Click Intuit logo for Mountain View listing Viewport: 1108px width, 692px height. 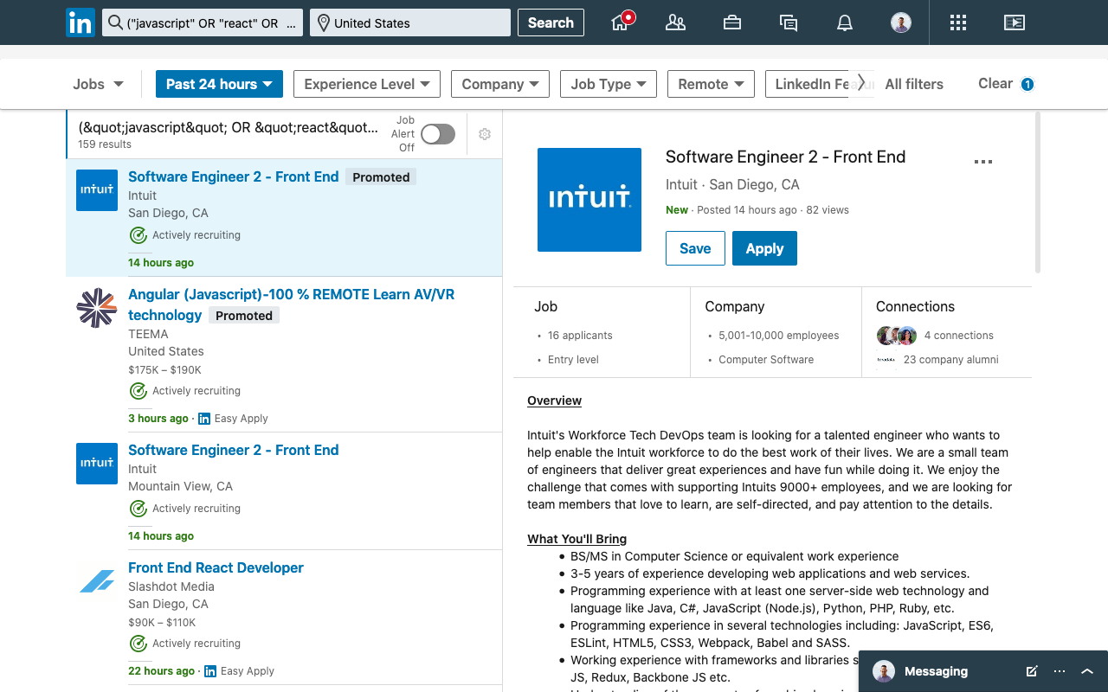coord(97,464)
